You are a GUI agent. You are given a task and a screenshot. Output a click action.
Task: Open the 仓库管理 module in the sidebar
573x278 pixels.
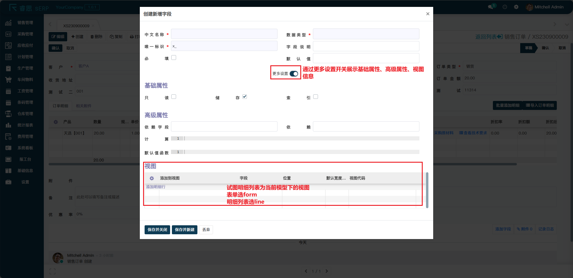click(25, 114)
